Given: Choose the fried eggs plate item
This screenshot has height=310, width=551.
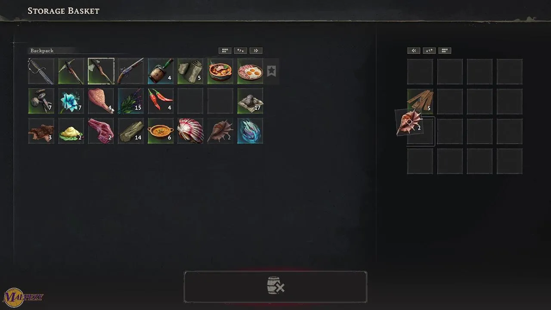Looking at the screenshot, I should tap(250, 71).
